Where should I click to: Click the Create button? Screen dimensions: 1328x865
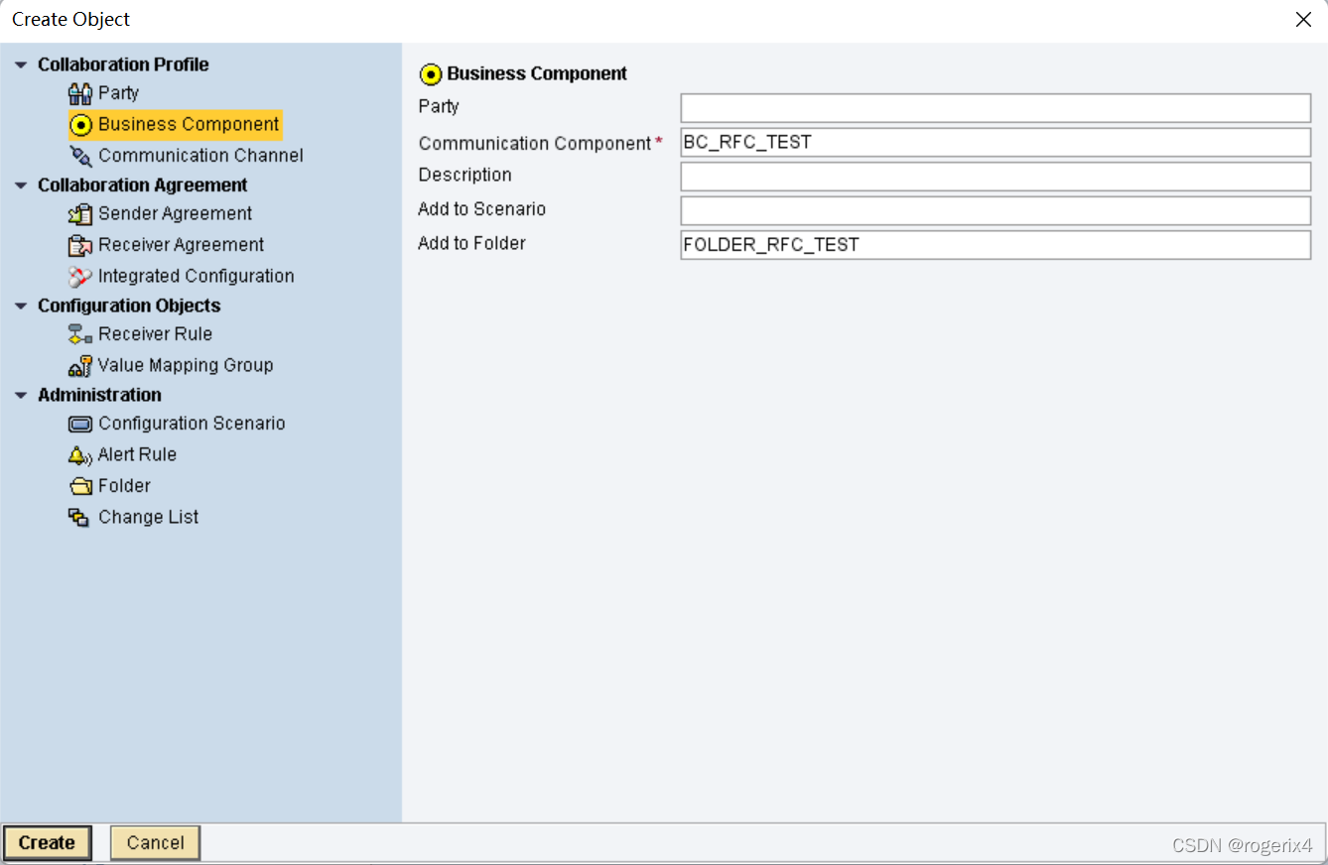coord(47,843)
